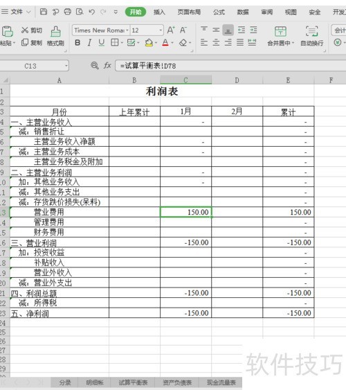The height and width of the screenshot is (390, 346).
Task: Switch to the 审阅 ribbon tab
Action: [266, 12]
